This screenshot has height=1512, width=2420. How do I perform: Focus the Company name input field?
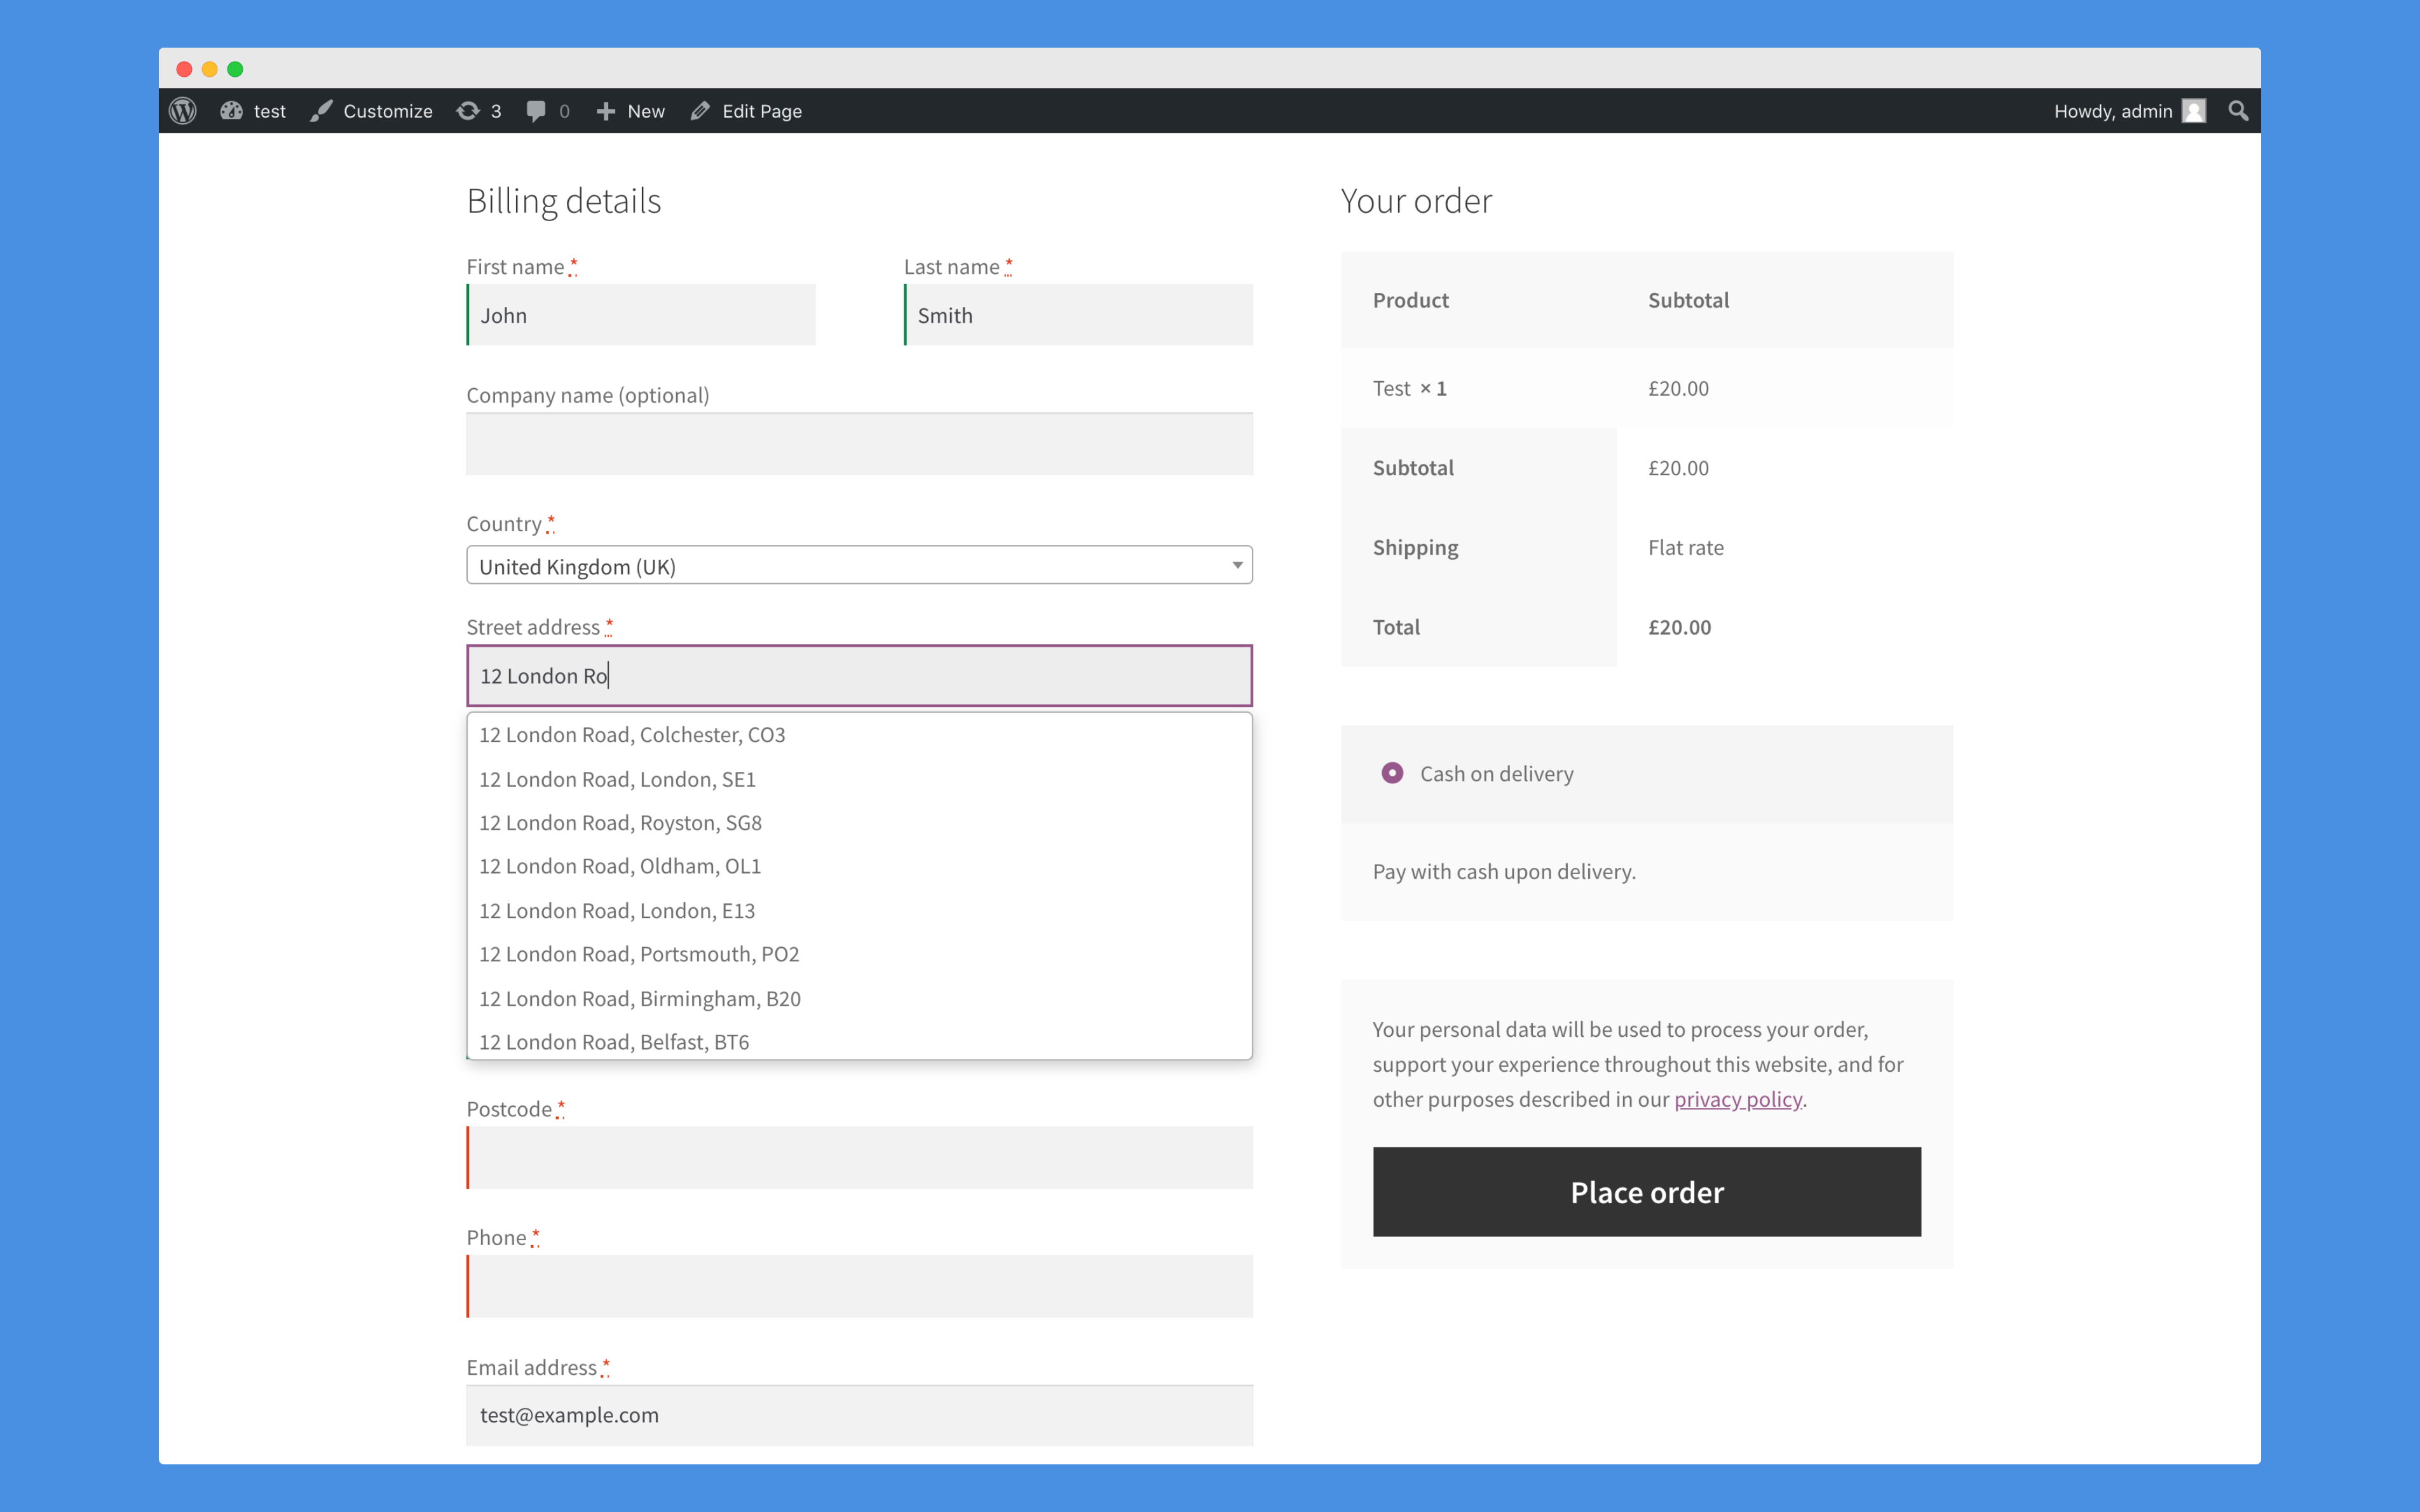(860, 444)
